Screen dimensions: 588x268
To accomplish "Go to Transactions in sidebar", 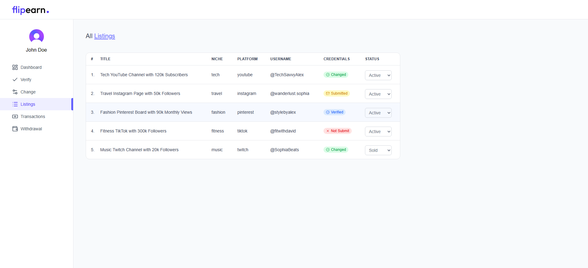I will 33,116.
